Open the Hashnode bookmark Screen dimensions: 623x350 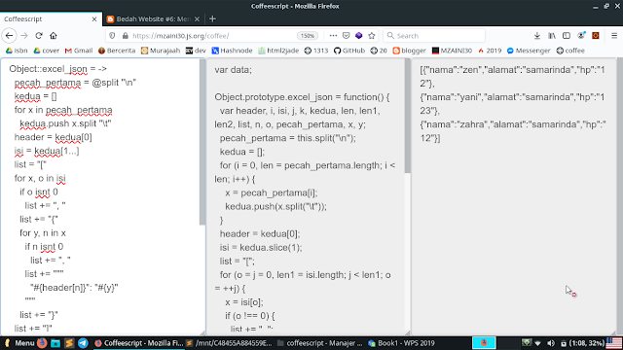click(232, 51)
